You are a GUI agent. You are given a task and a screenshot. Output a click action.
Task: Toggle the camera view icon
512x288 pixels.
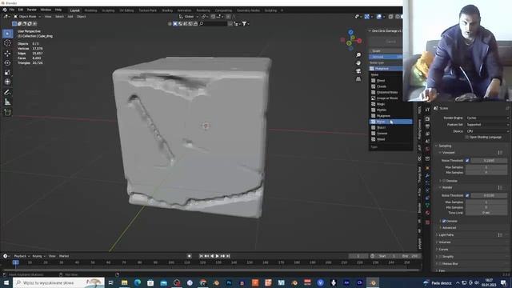point(358,71)
